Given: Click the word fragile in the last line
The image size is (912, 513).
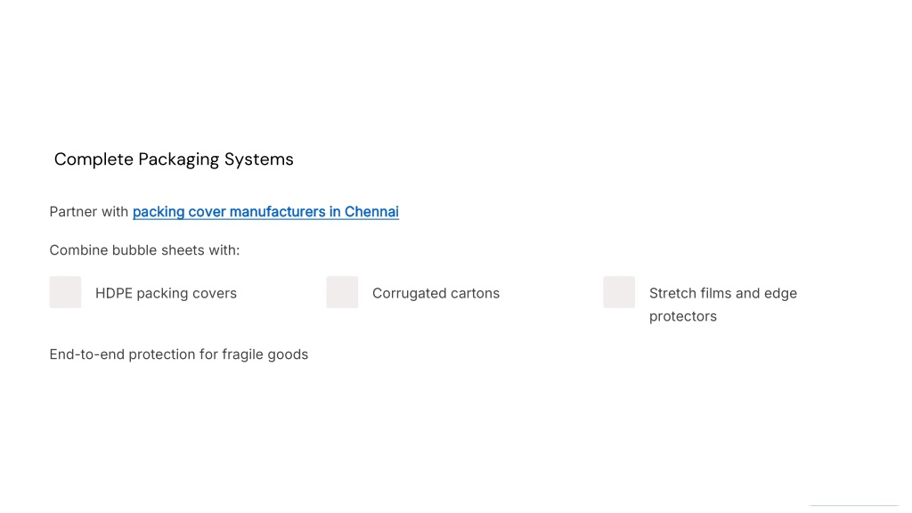Looking at the screenshot, I should [242, 354].
